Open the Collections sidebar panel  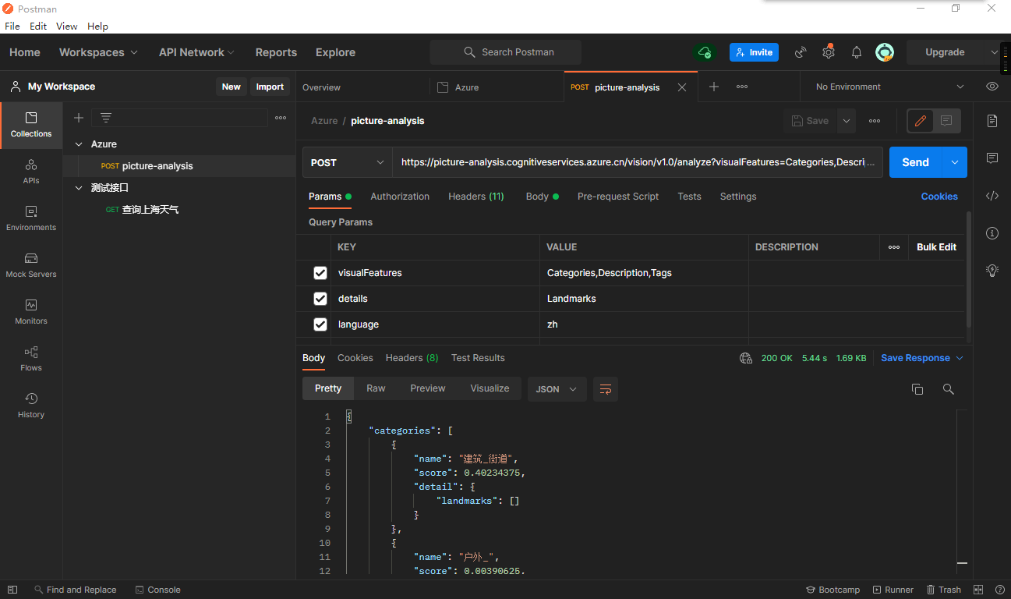click(x=31, y=125)
